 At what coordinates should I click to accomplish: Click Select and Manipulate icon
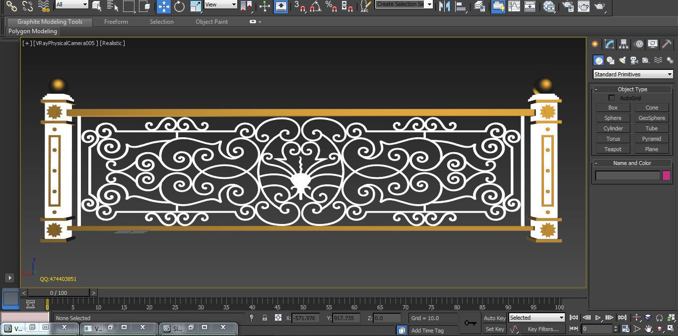265,6
